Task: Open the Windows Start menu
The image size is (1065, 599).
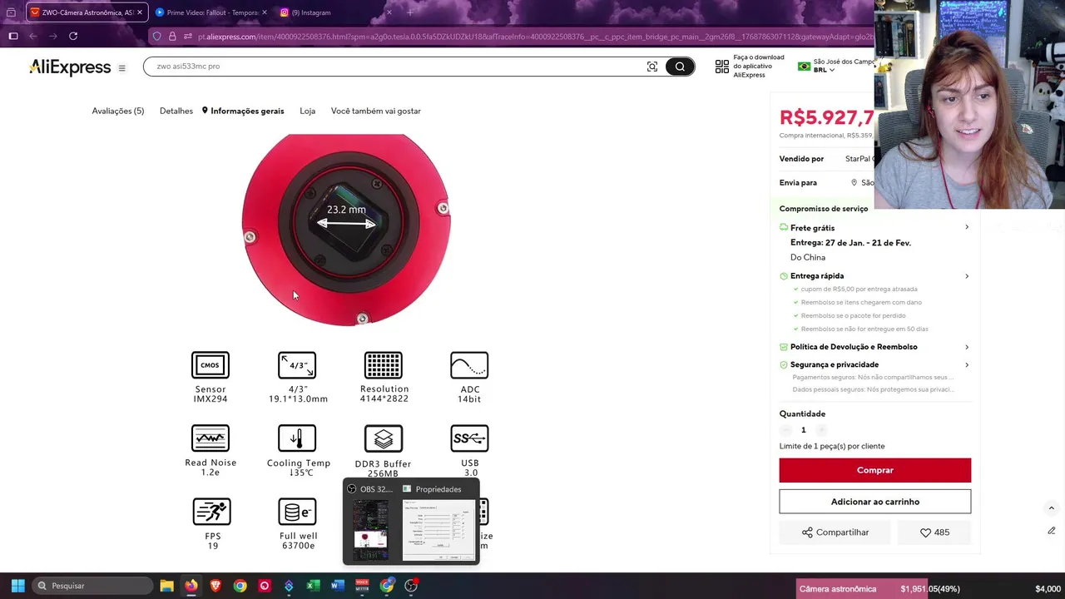Action: (x=17, y=586)
